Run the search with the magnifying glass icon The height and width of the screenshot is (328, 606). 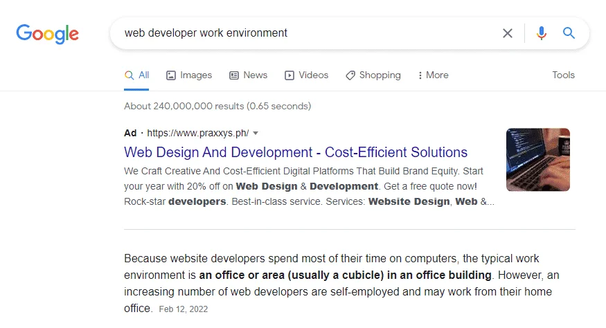tap(569, 33)
